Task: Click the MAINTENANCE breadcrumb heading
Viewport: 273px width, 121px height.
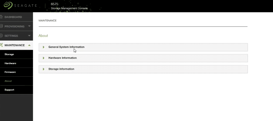Action: 47,21
